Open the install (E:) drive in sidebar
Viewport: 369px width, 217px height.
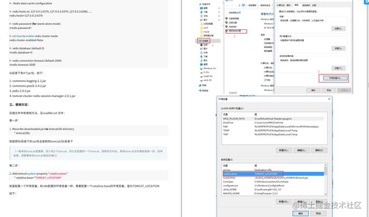pos(206,76)
